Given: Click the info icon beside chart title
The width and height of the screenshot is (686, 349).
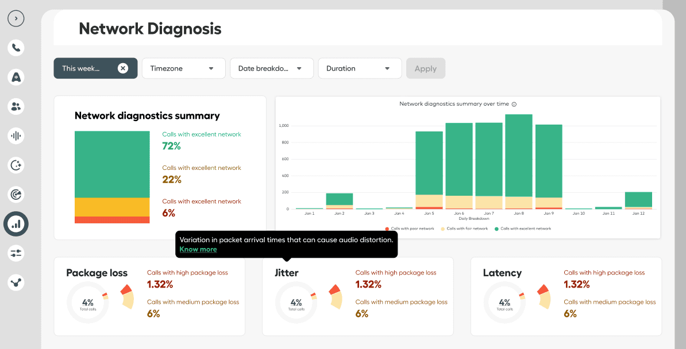Looking at the screenshot, I should coord(514,104).
